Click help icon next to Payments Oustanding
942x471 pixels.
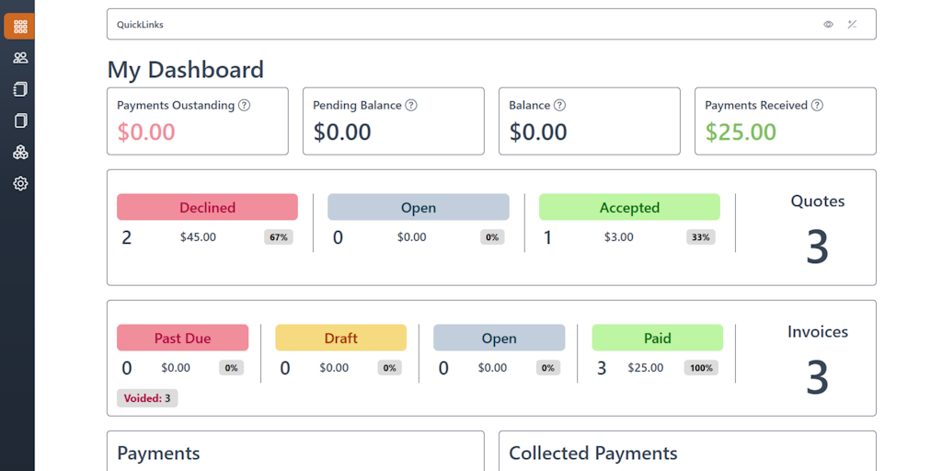(x=244, y=105)
